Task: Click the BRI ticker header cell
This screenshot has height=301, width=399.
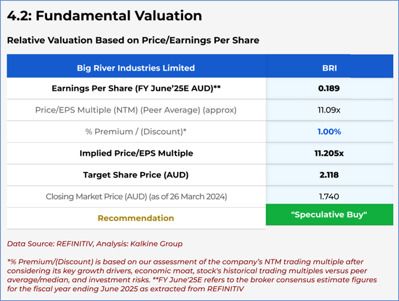Action: [329, 68]
